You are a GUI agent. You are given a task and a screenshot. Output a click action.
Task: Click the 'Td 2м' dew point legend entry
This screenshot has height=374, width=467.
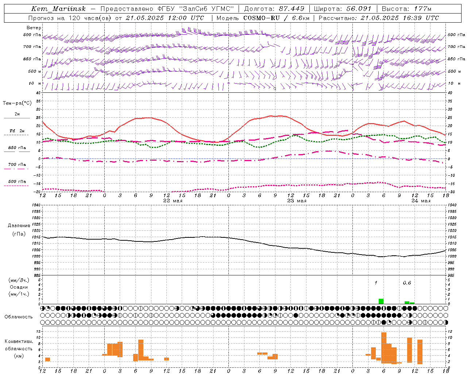click(17, 131)
